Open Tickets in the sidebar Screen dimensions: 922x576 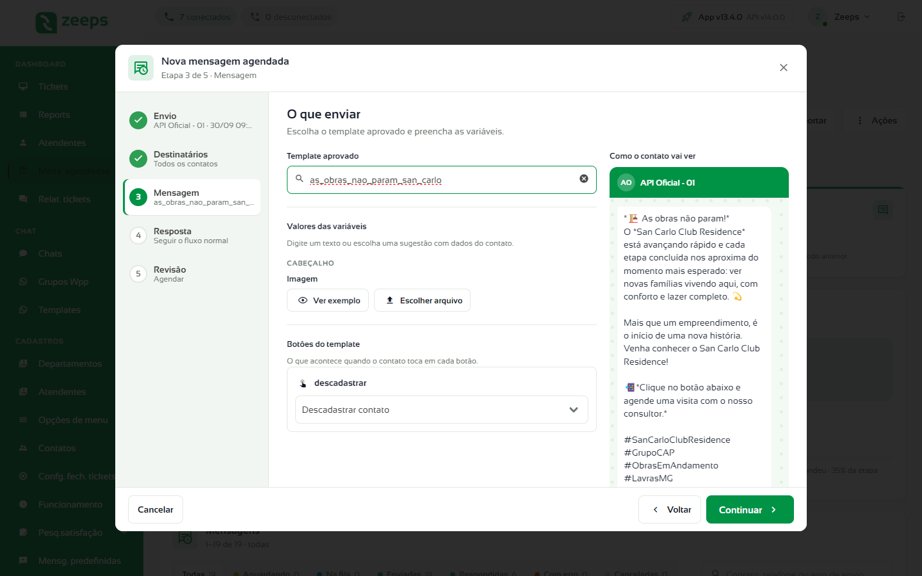point(53,86)
